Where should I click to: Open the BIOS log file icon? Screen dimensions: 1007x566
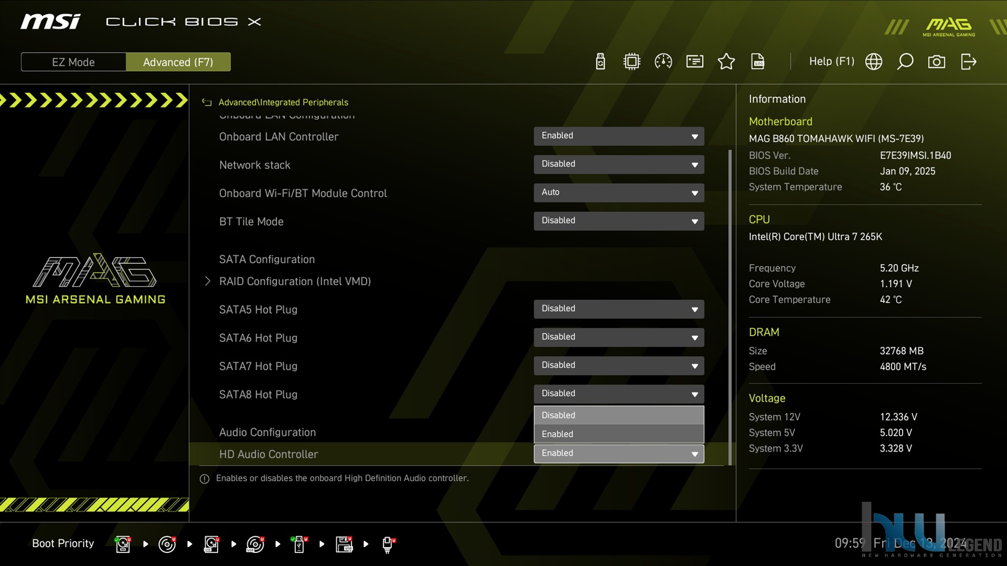pos(758,62)
